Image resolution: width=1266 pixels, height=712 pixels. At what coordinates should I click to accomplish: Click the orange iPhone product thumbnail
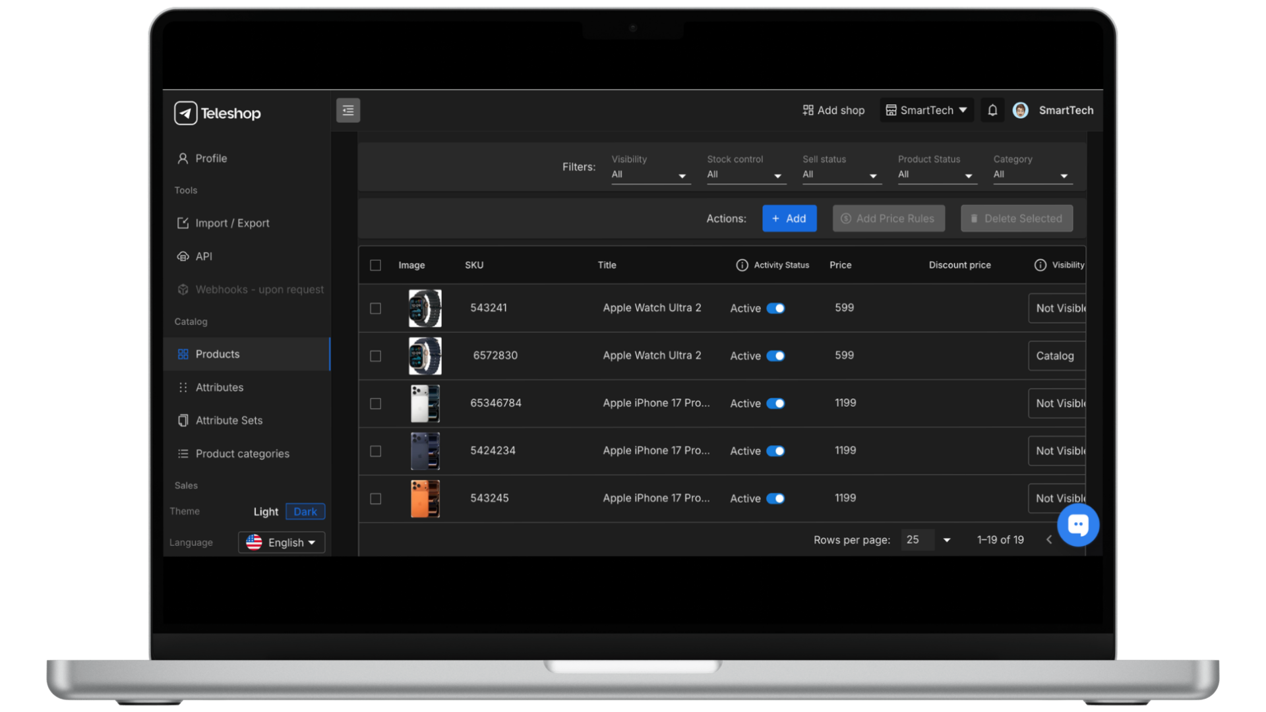[x=425, y=498]
